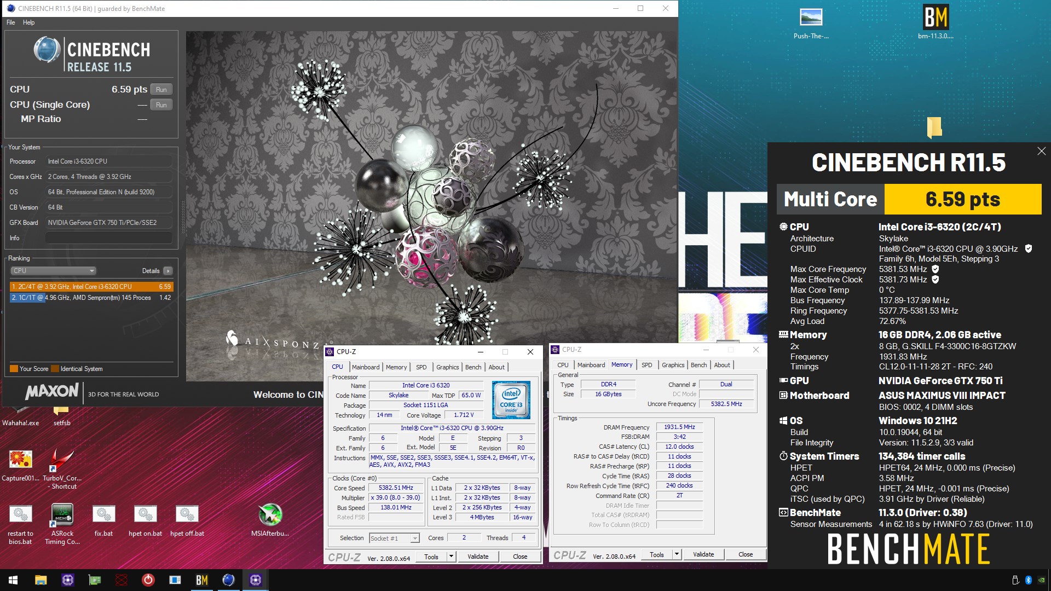Open Bench tab in CPU-Z Memory window
This screenshot has width=1051, height=591.
point(698,365)
